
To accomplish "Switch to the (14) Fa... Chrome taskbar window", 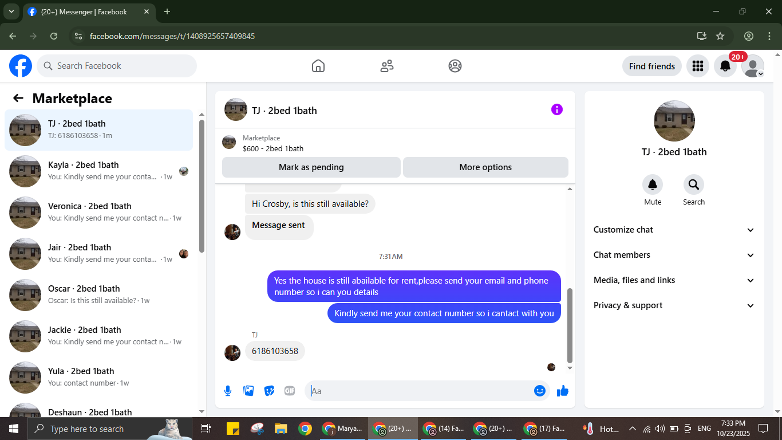I will (443, 429).
